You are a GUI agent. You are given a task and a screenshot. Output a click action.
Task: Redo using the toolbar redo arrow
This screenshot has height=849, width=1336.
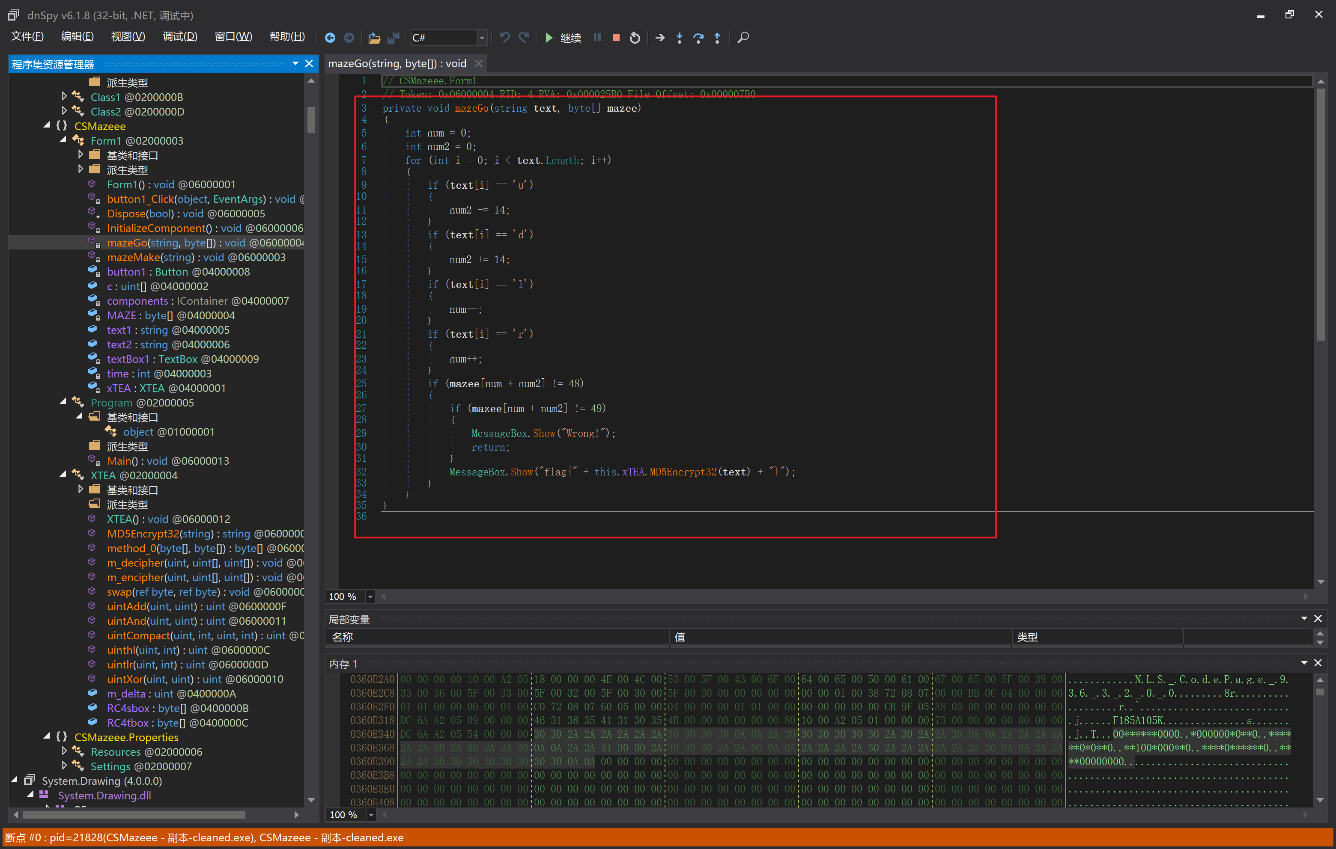[x=524, y=38]
